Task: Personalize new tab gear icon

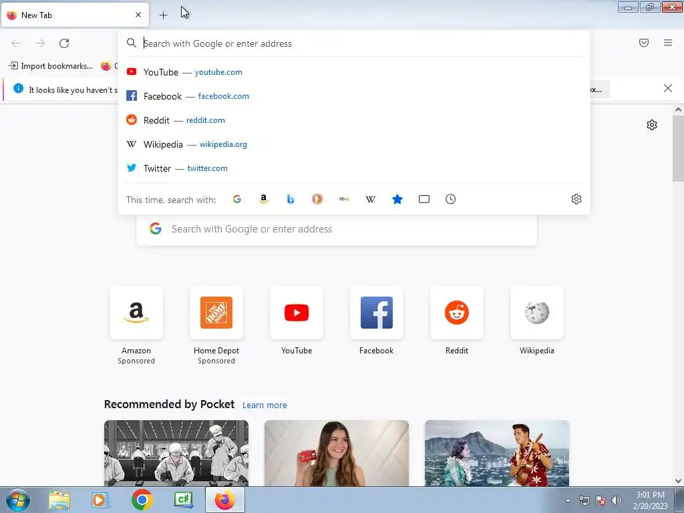Action: [x=652, y=125]
